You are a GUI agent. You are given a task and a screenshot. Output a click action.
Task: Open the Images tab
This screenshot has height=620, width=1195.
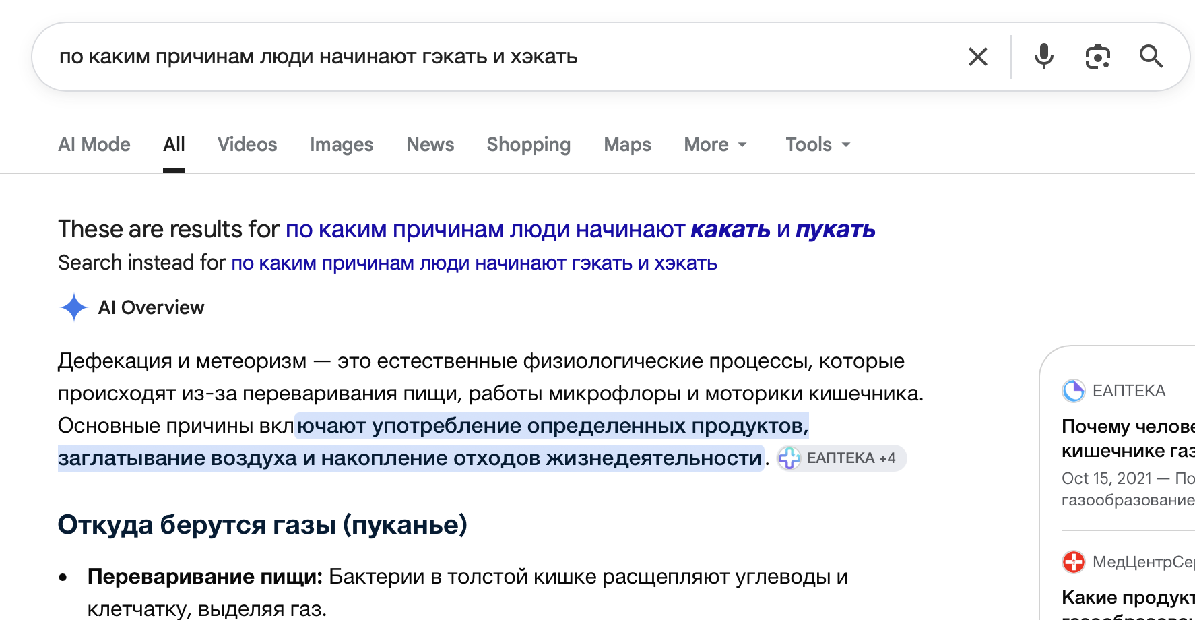click(x=342, y=144)
